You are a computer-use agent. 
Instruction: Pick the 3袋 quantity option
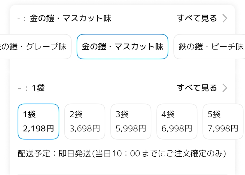[x=131, y=122]
